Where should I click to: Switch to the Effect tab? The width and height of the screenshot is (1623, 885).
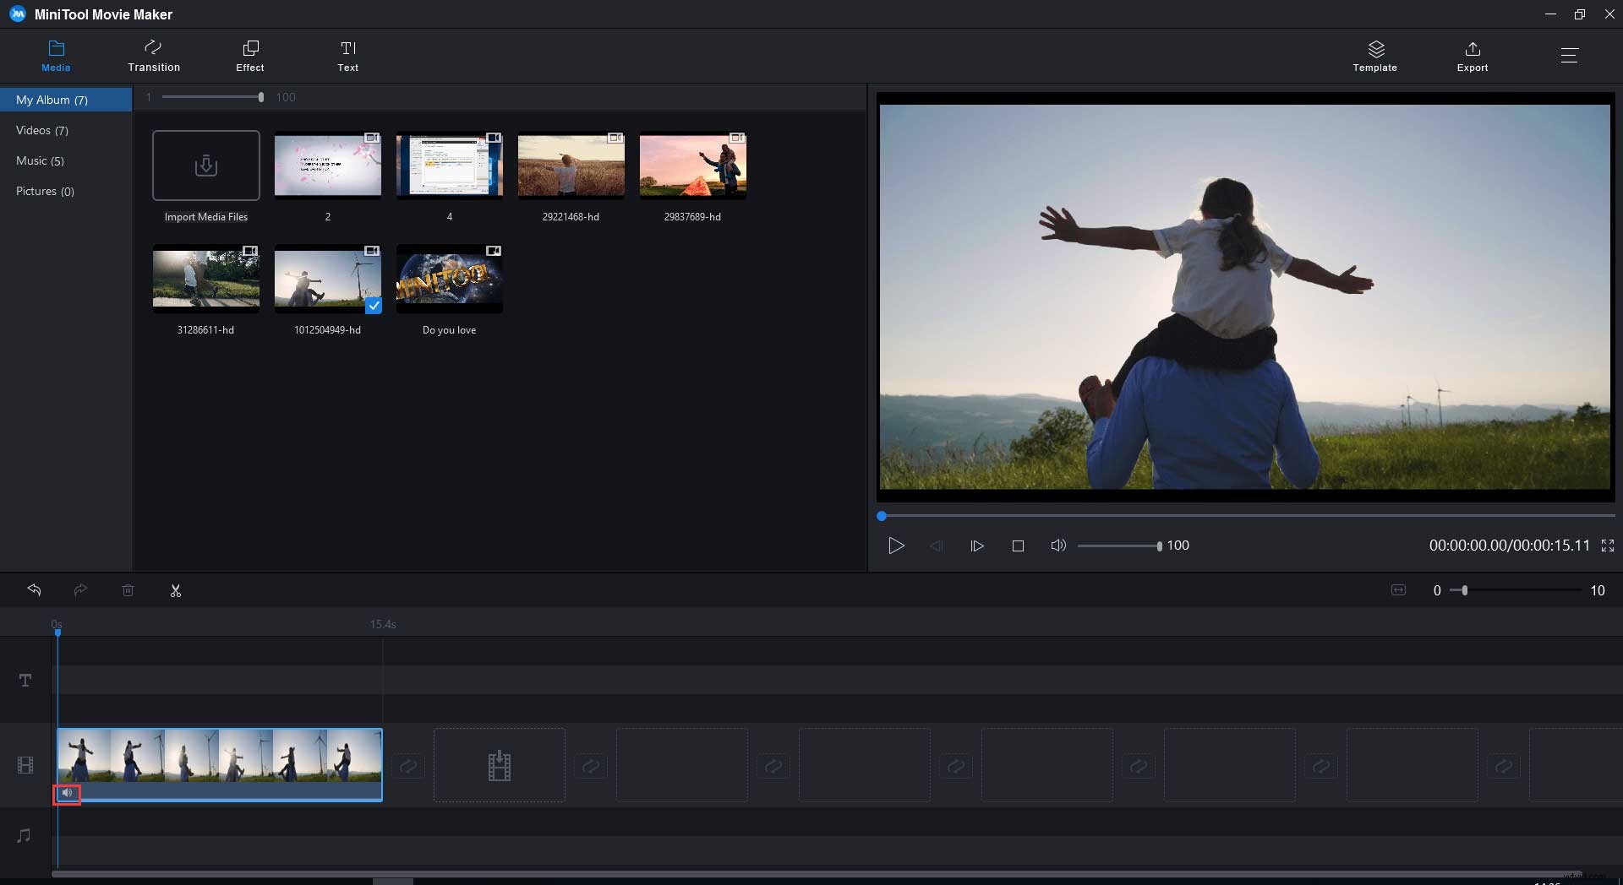click(249, 55)
